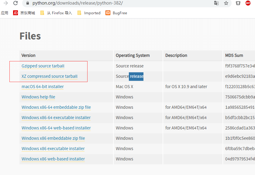Reload the page with the refresh icon
Viewport: 255px width, 175px height.
(x=16, y=3)
